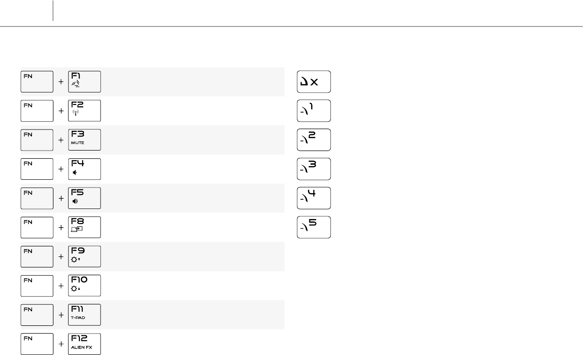Choose macro key number 3
583x355 pixels.
314,169
